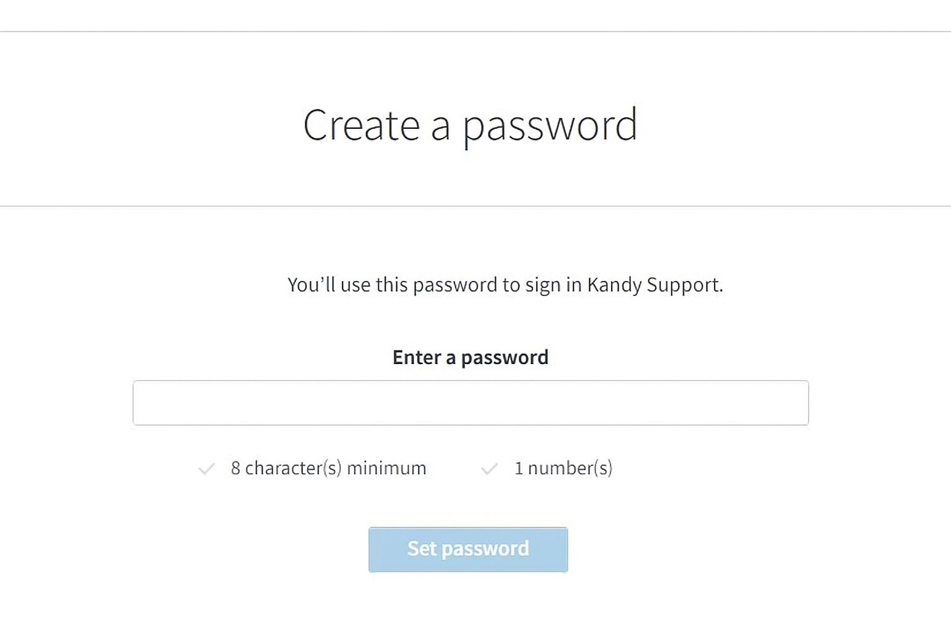The image size is (951, 634).
Task: Click the "Create a password" page heading
Action: pyautogui.click(x=470, y=126)
